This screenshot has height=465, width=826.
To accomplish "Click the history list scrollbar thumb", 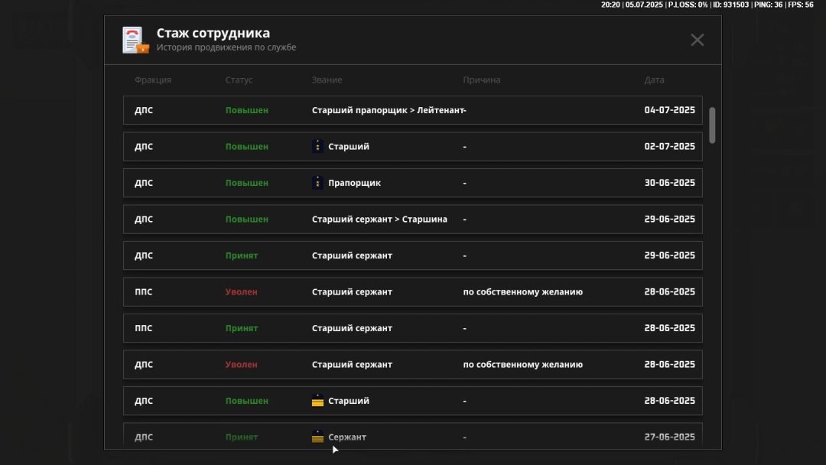I will [712, 125].
